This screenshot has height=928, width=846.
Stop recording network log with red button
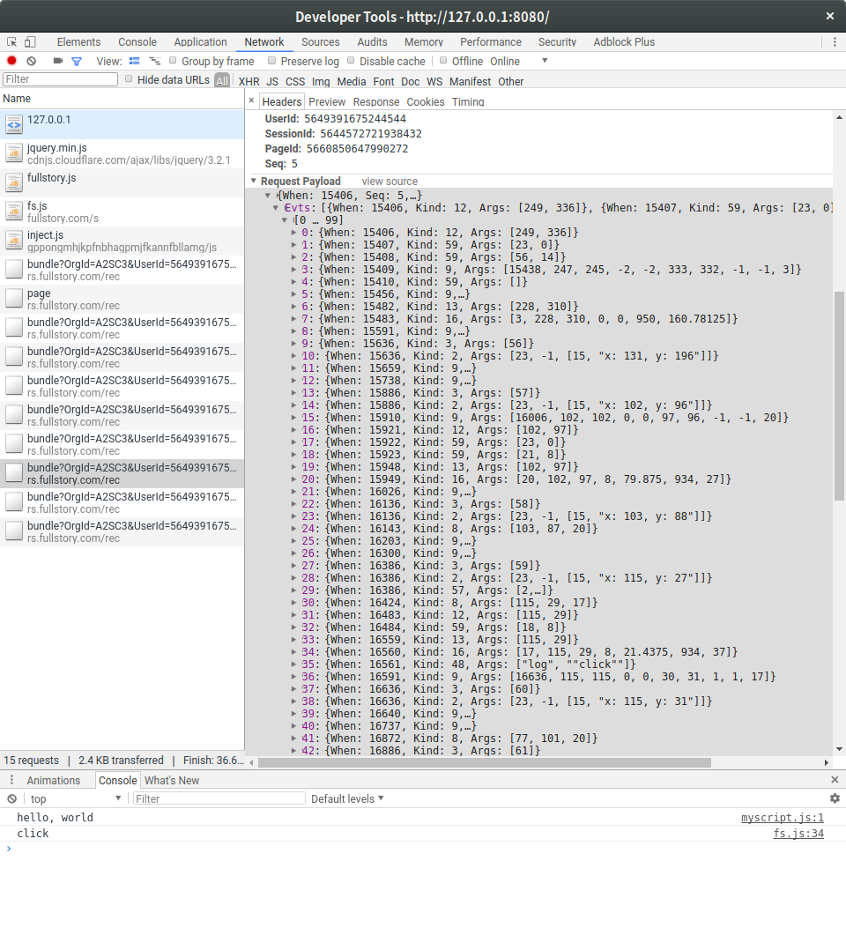coord(11,61)
